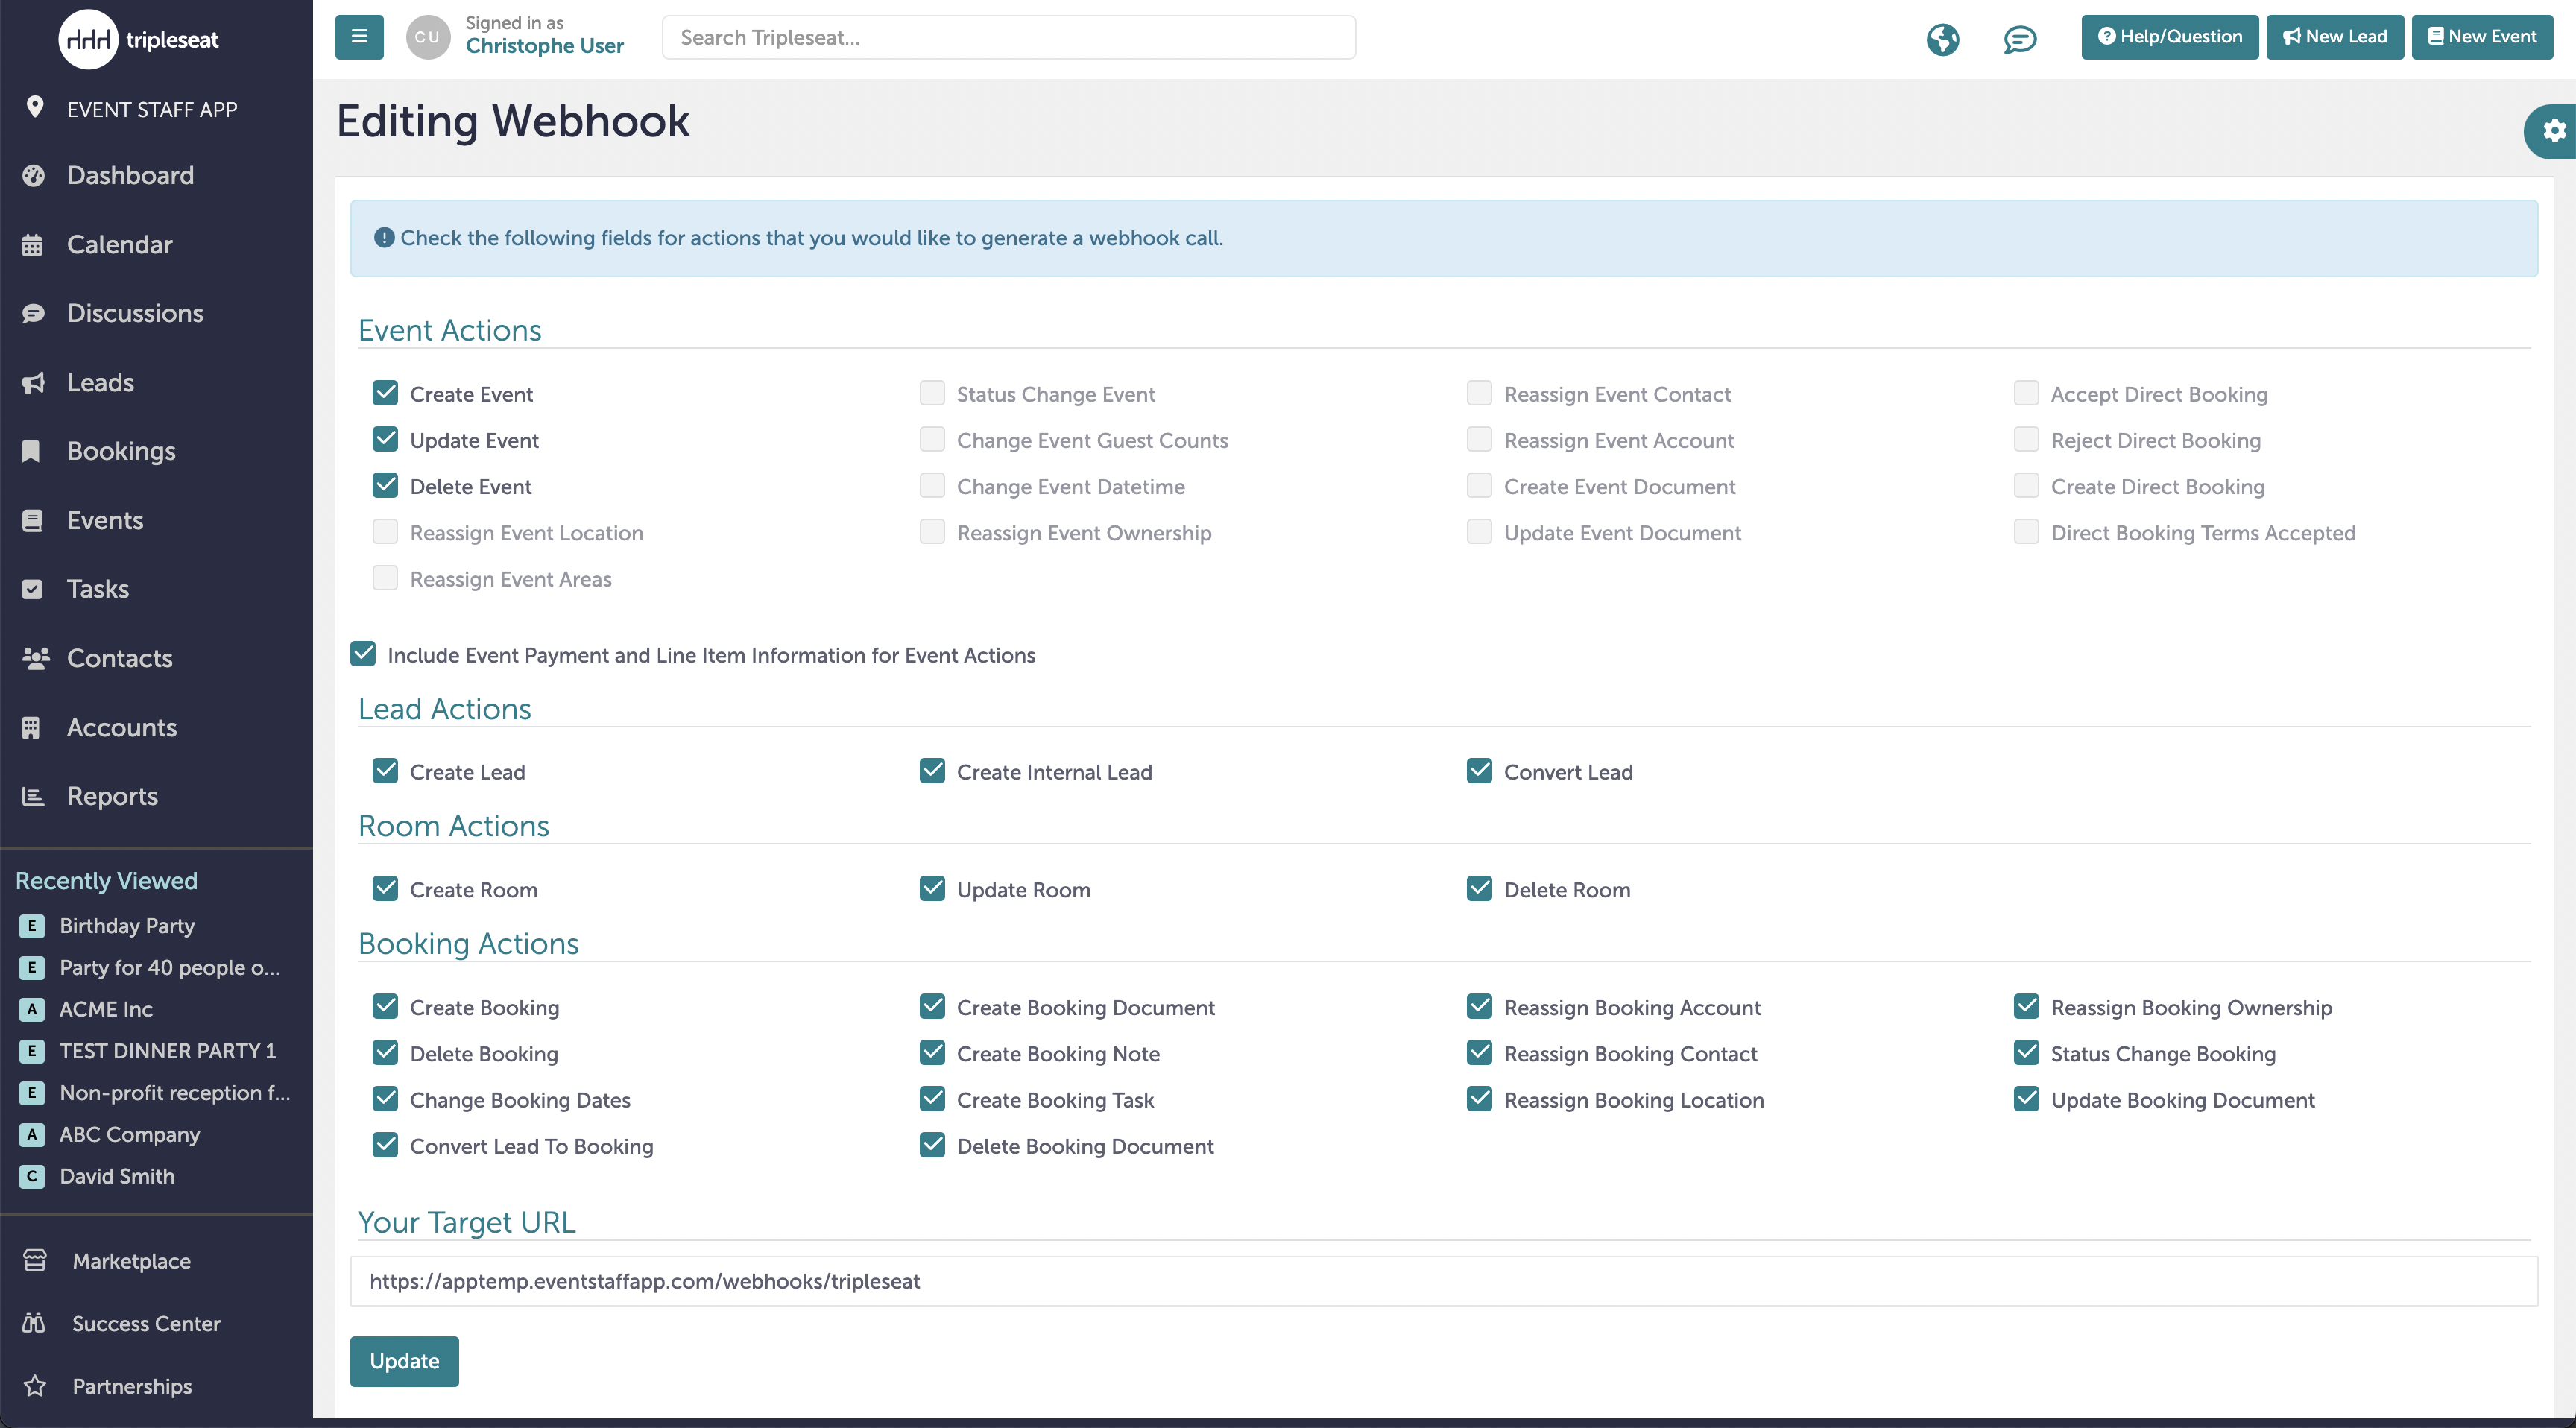Check the Status Change Event checkbox
2576x1428 pixels.
[x=932, y=393]
